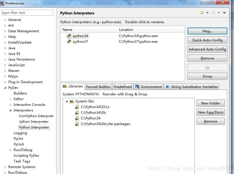Screen dimensions: 234x174
Task: Expand the Data Management node
Action: pyautogui.click(x=5, y=31)
